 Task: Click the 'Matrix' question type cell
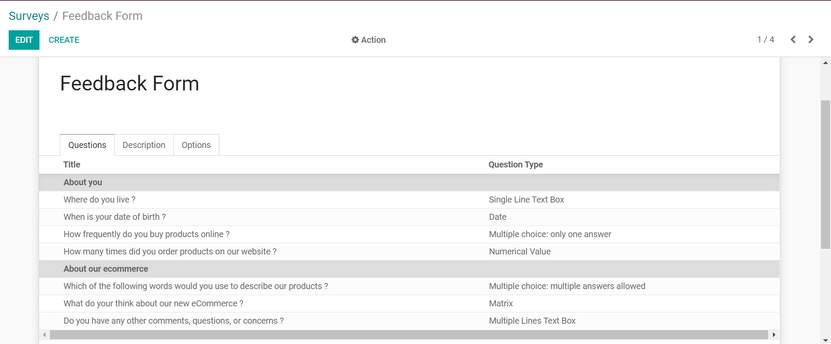501,303
